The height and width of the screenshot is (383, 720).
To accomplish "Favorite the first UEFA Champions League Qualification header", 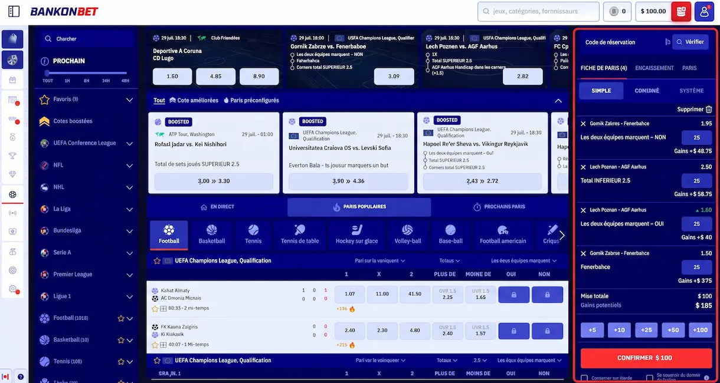I will [x=157, y=260].
